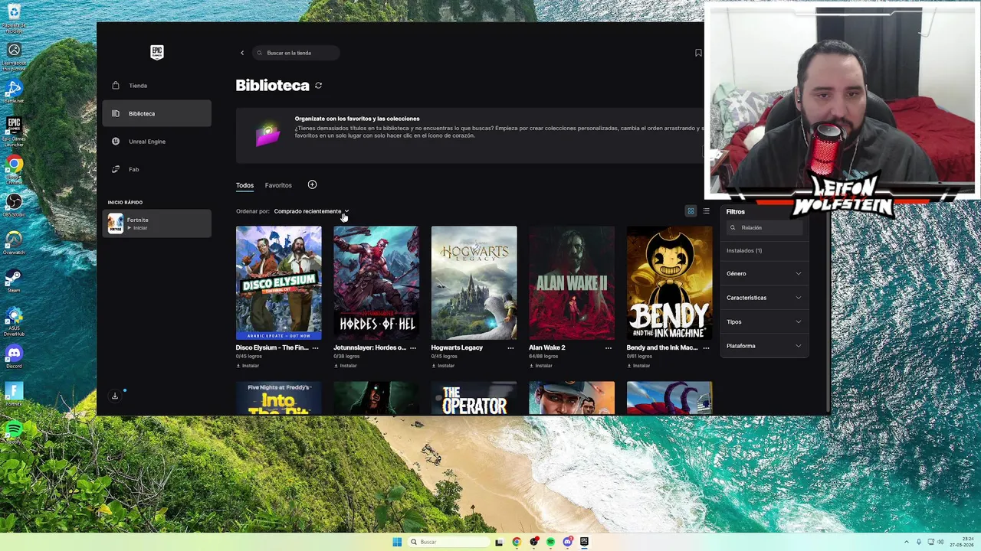Switch to the Todos tab
The image size is (981, 551).
[244, 185]
